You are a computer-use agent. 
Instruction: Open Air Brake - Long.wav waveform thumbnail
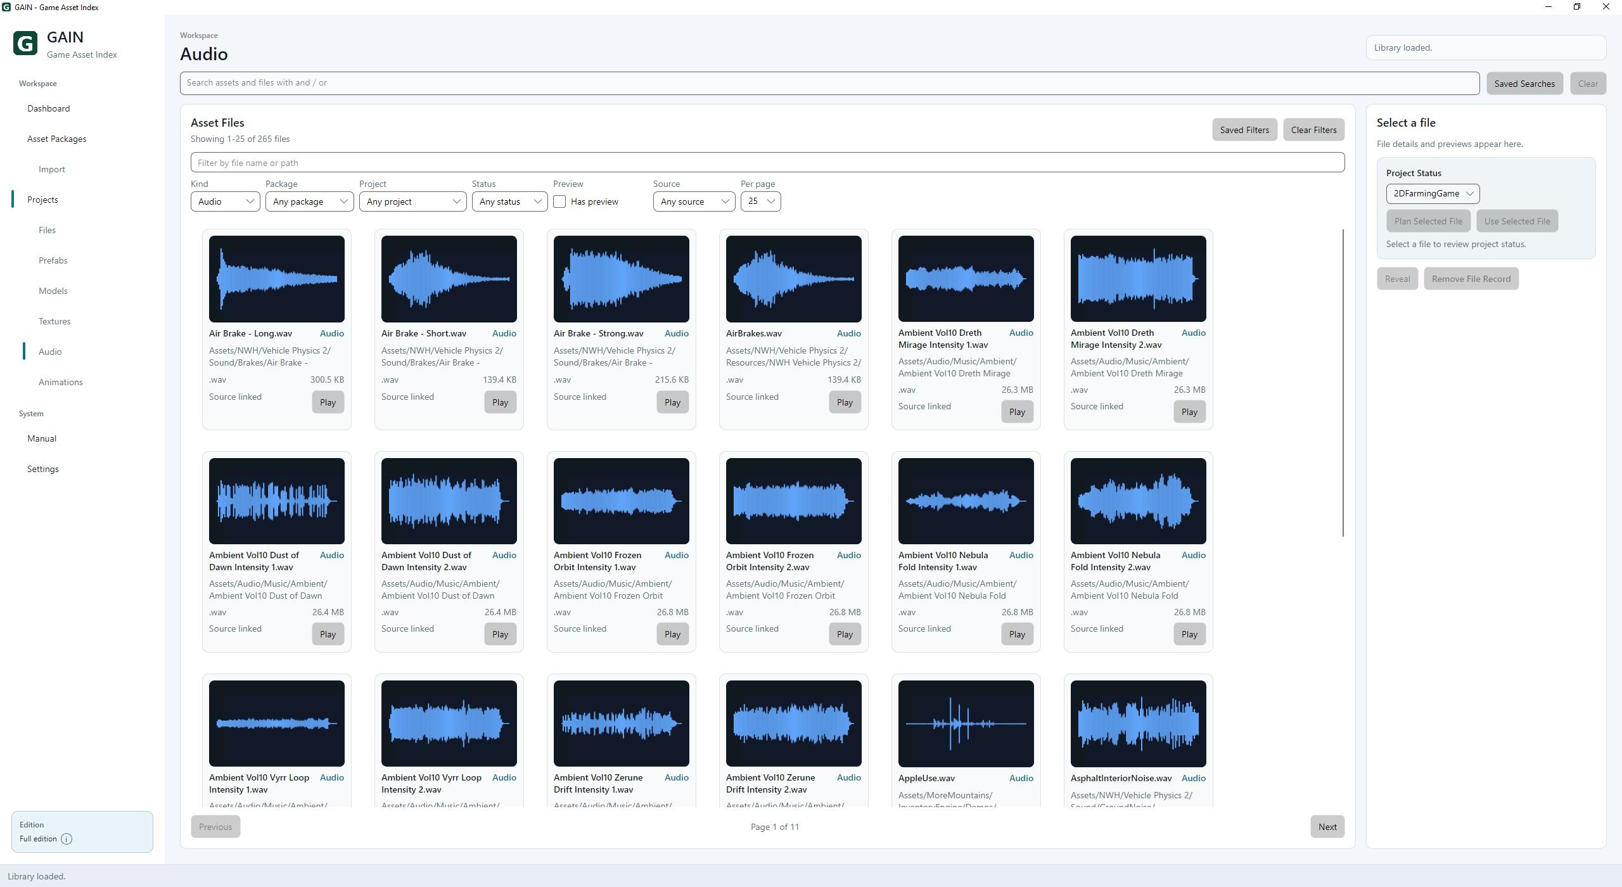(x=277, y=279)
